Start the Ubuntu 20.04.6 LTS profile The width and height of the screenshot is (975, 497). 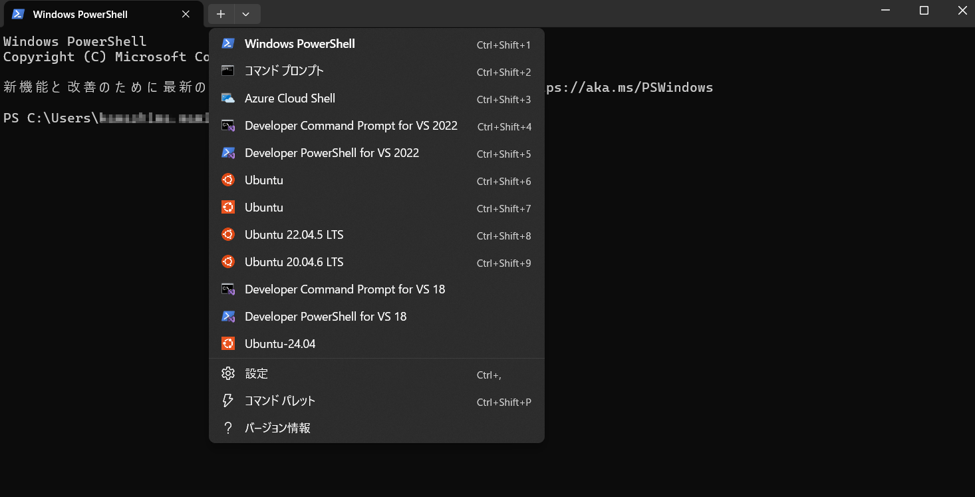click(x=294, y=262)
